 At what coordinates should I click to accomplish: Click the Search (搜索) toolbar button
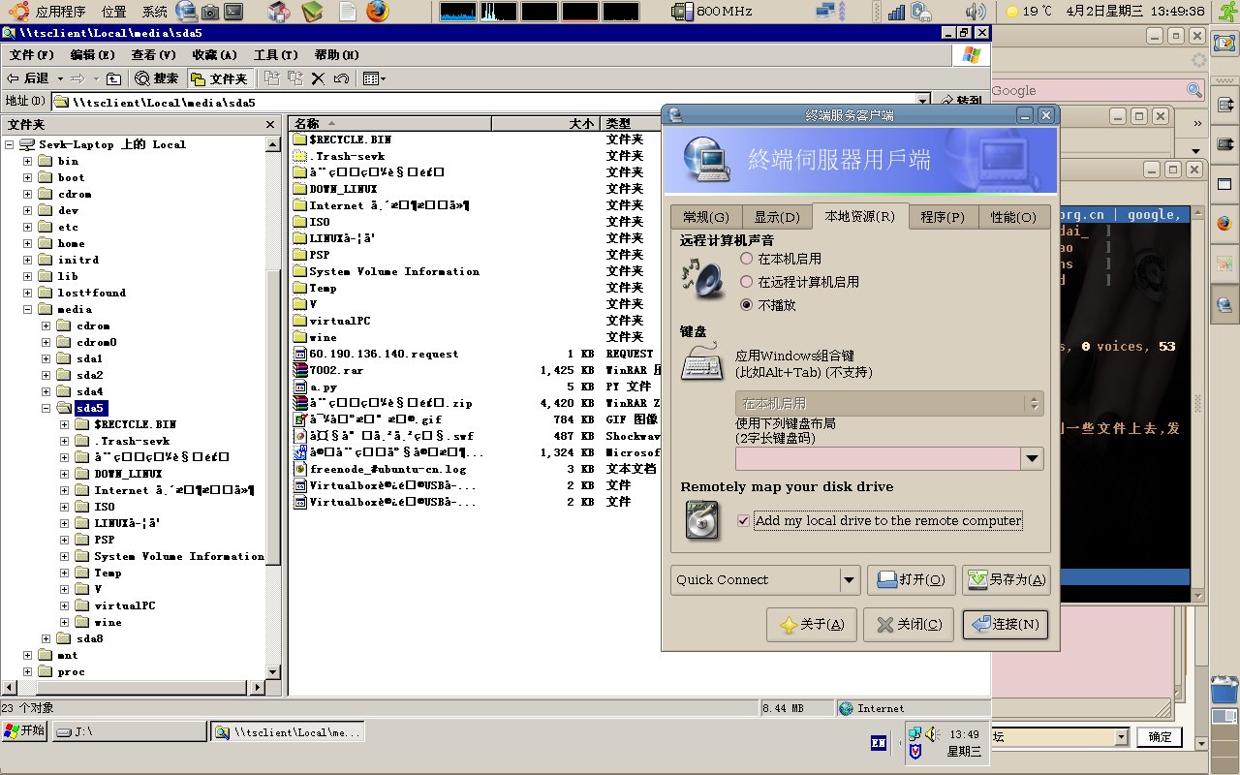pos(157,78)
